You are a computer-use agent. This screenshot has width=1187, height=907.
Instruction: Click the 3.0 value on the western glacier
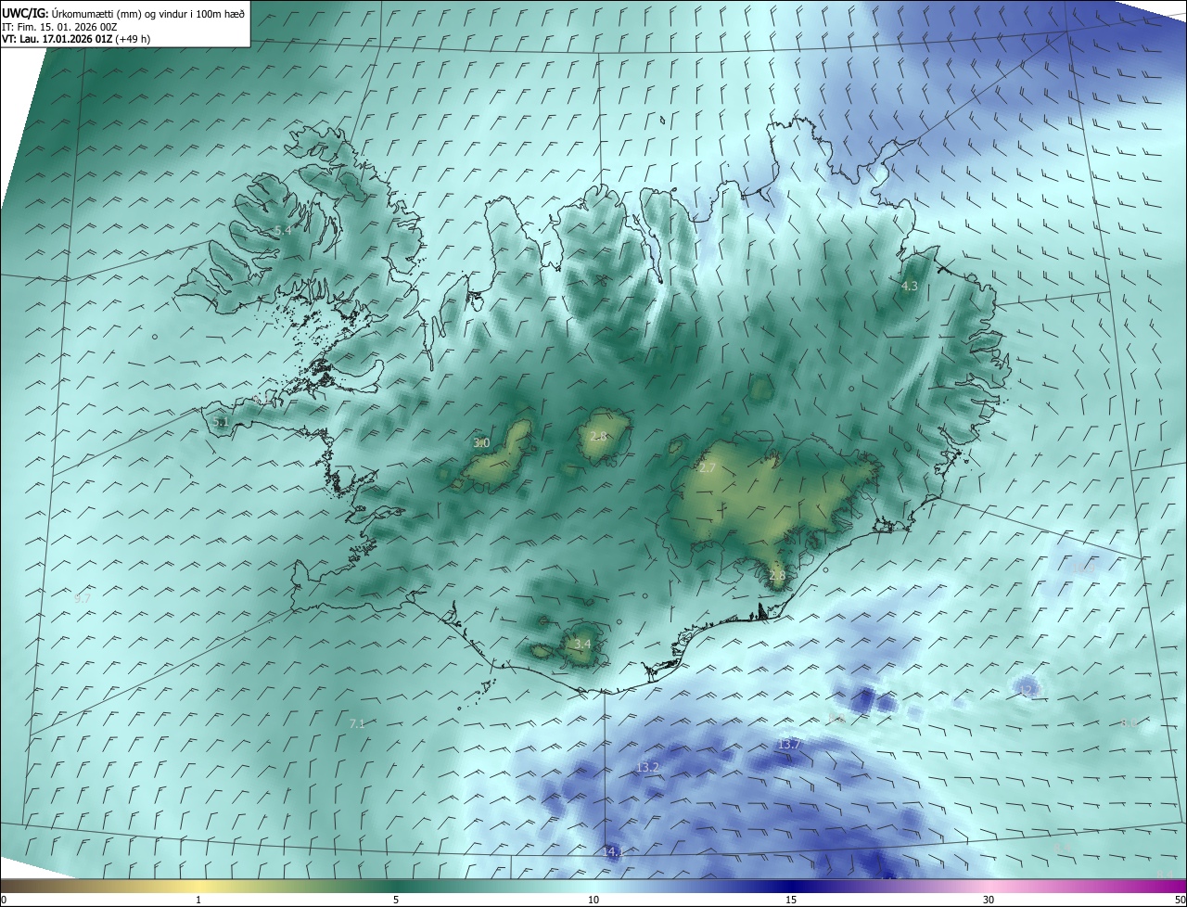pyautogui.click(x=481, y=443)
